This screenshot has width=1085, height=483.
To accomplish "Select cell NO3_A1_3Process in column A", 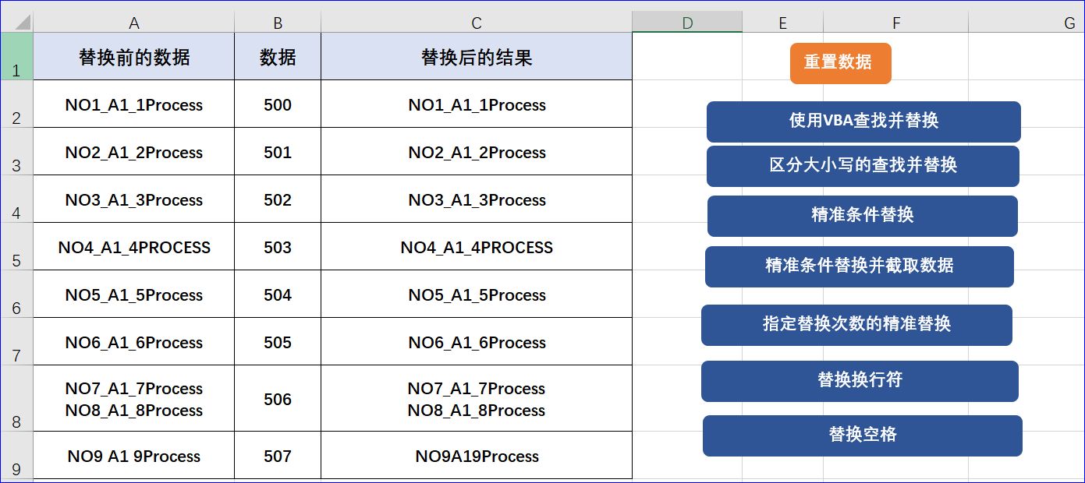I will tap(134, 199).
